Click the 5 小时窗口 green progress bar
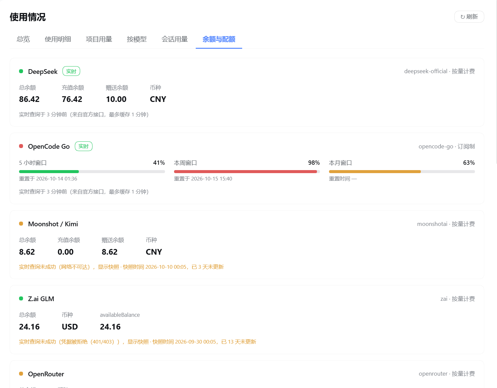 point(92,171)
